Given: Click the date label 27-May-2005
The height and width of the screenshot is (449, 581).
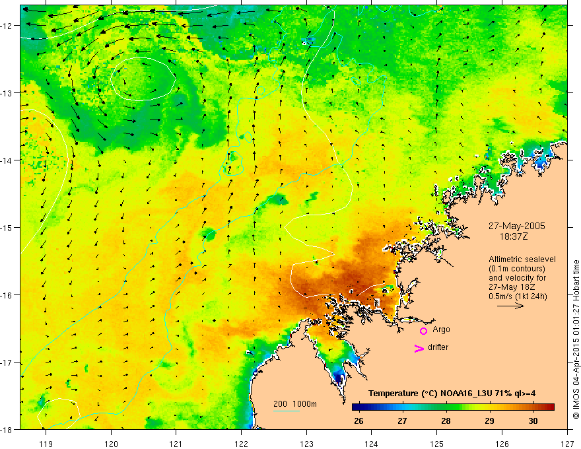Looking at the screenshot, I should 516,226.
